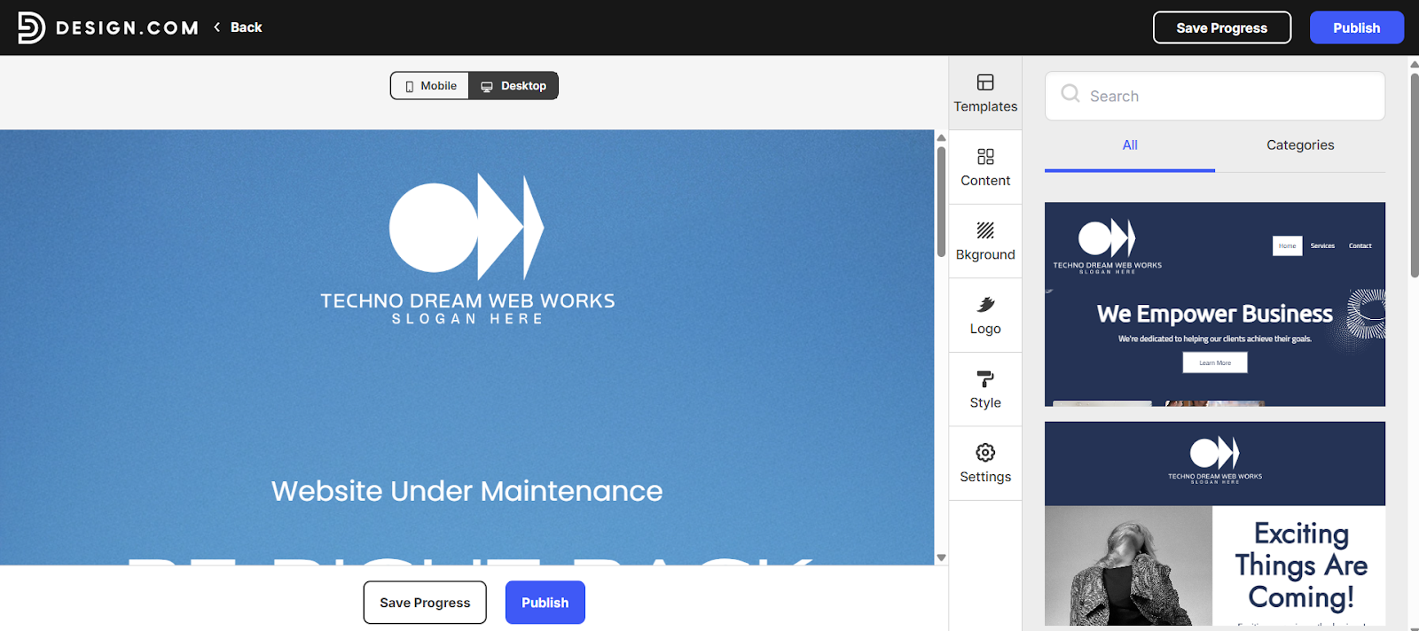Click Save Progress in the top bar

[x=1221, y=27]
